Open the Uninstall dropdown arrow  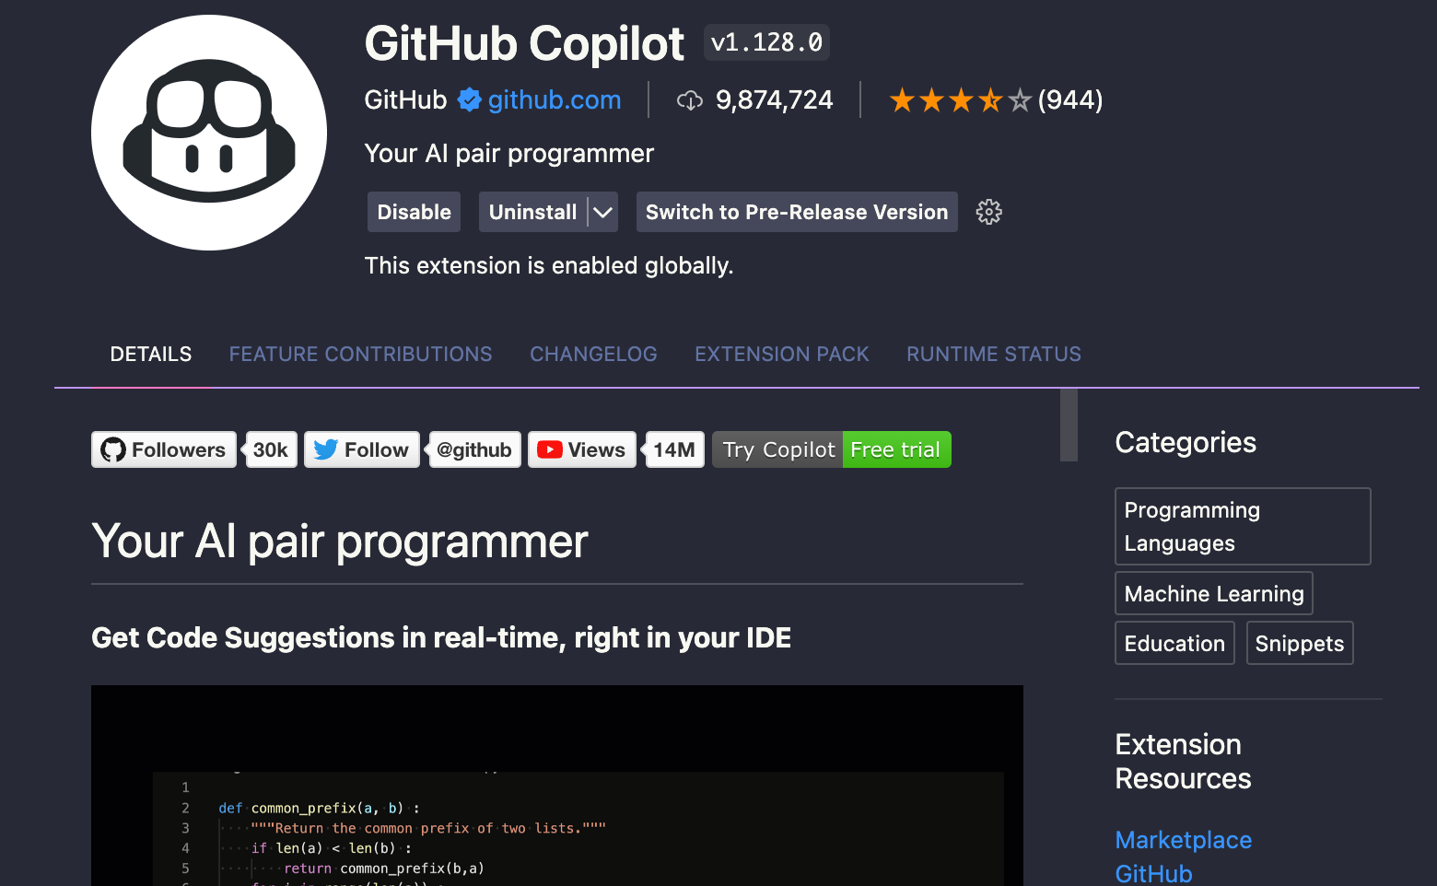tap(603, 212)
